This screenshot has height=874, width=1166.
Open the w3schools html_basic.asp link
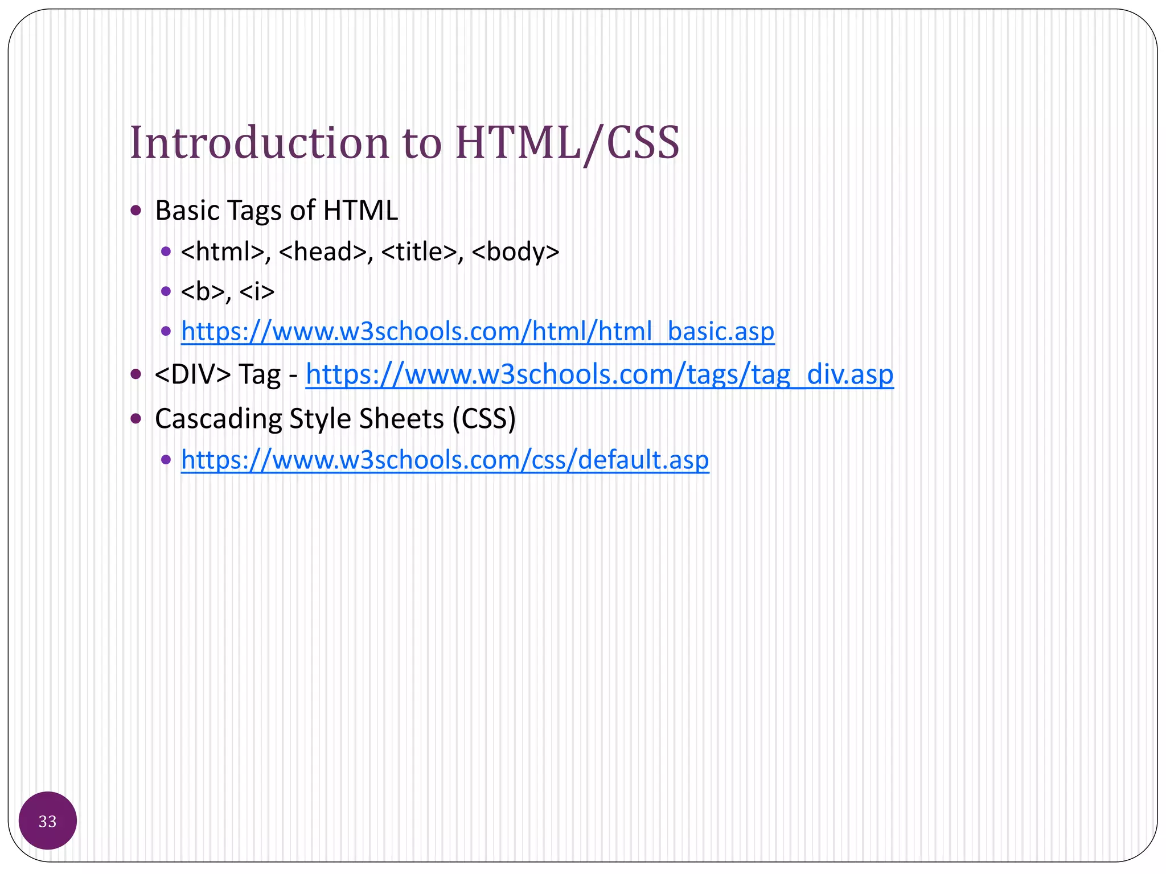pos(478,331)
